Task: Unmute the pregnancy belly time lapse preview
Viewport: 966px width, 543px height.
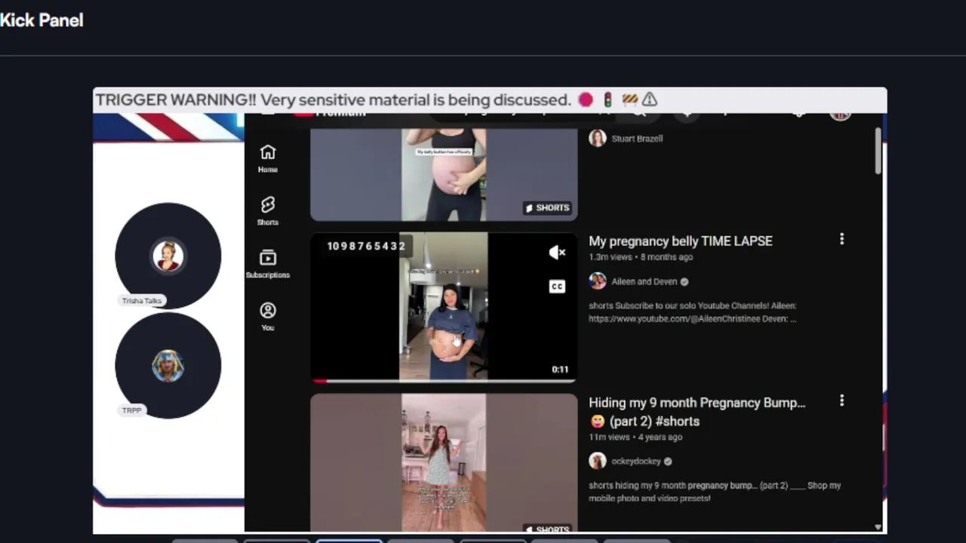Action: point(557,253)
